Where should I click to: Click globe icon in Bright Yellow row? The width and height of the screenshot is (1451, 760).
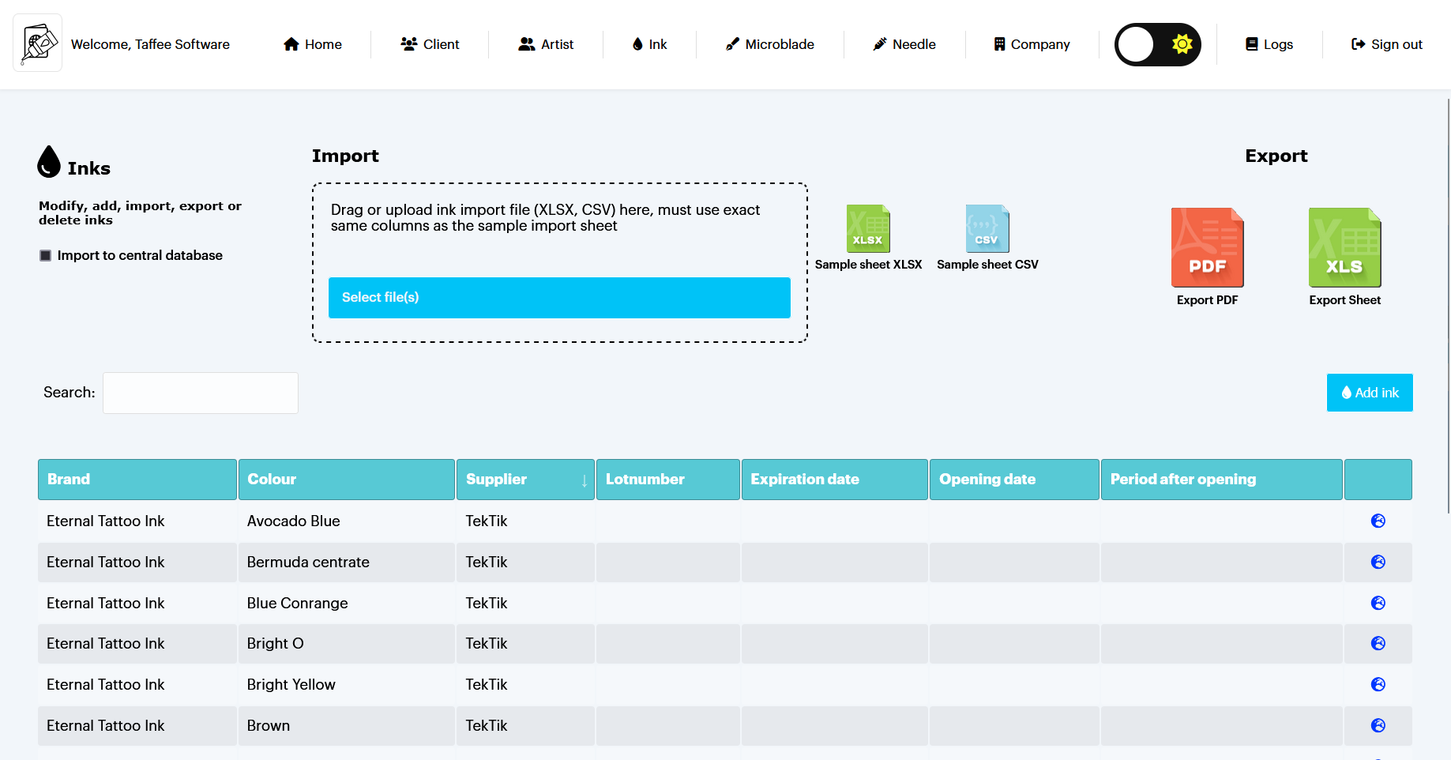pos(1378,685)
